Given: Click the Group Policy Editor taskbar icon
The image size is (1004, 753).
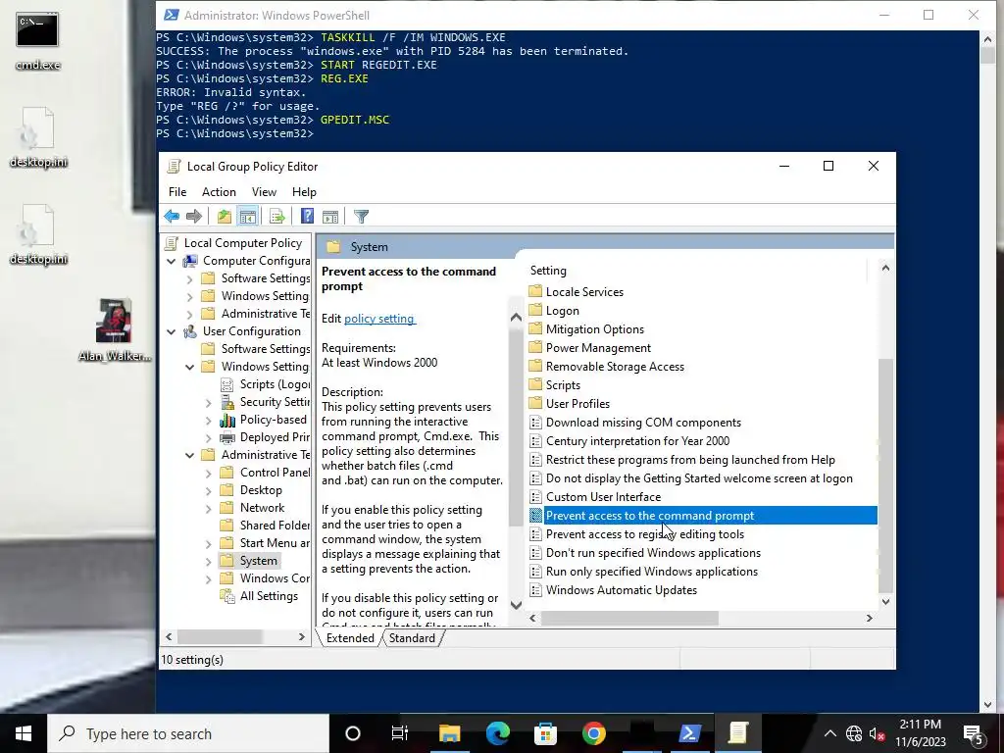Looking at the screenshot, I should (x=737, y=733).
